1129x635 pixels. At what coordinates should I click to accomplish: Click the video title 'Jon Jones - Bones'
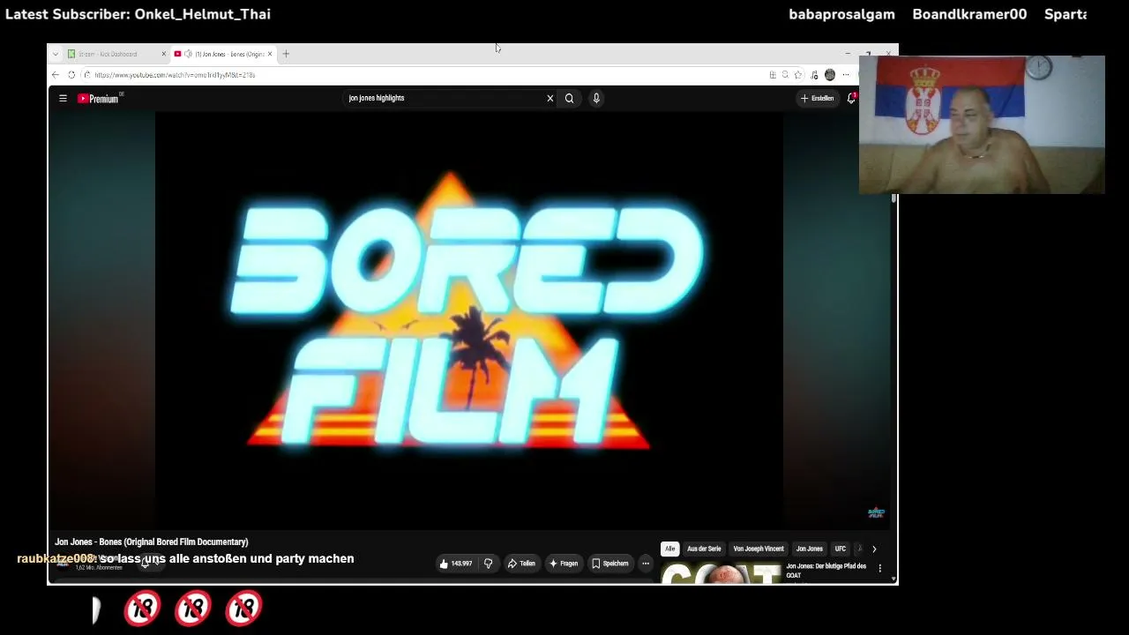(x=152, y=542)
